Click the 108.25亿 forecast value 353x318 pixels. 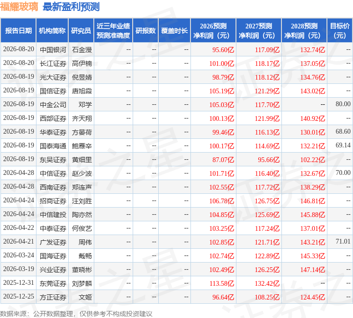267,297
